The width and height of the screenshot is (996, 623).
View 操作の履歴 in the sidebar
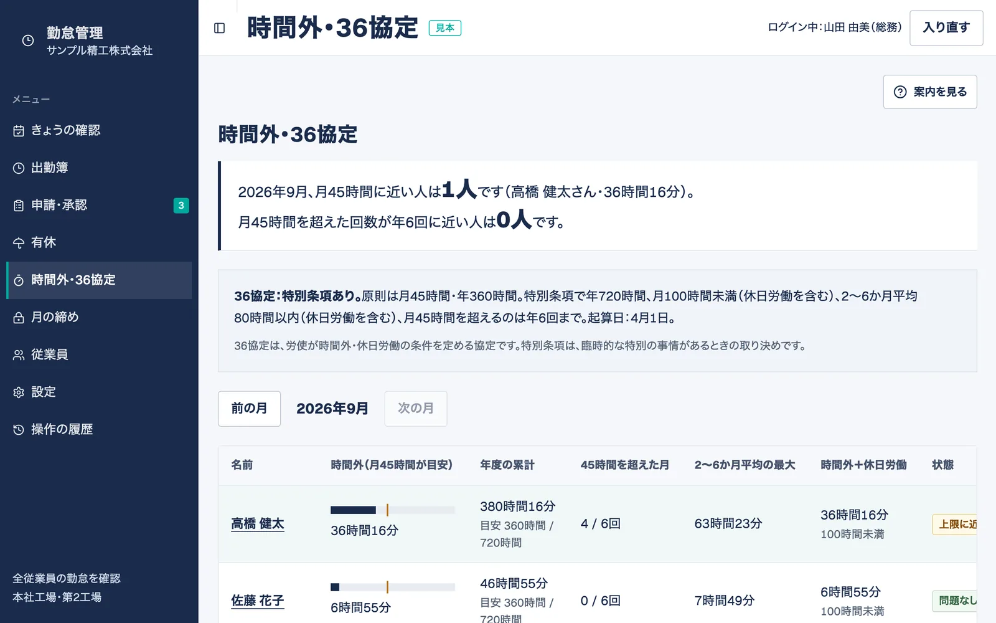(x=99, y=430)
